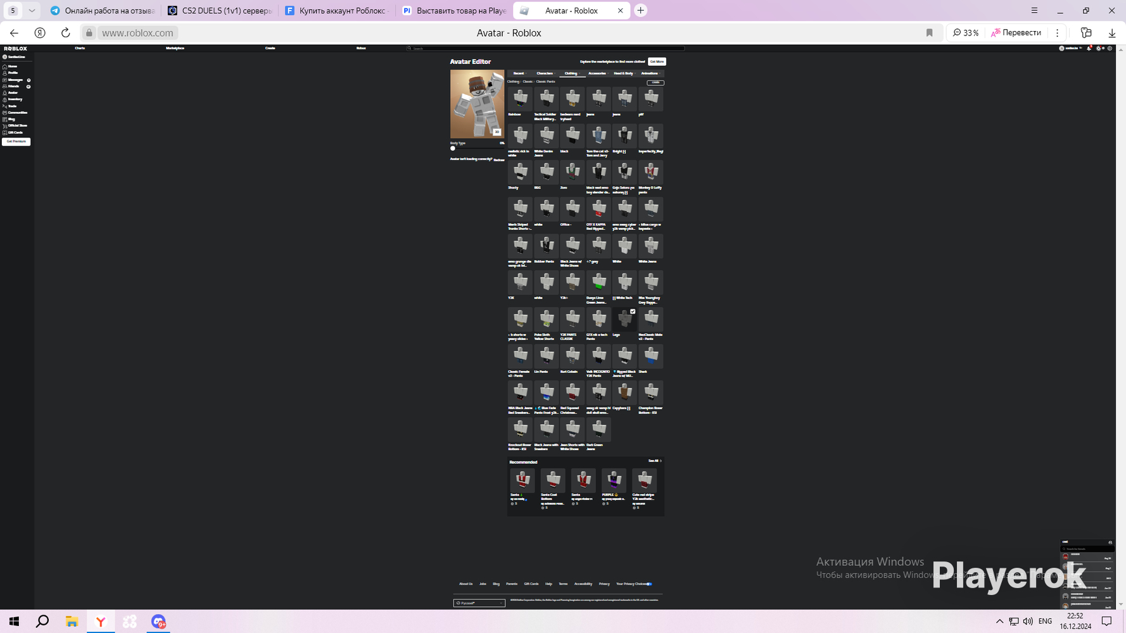
Task: Open Windows taskbar search
Action: coord(42,622)
